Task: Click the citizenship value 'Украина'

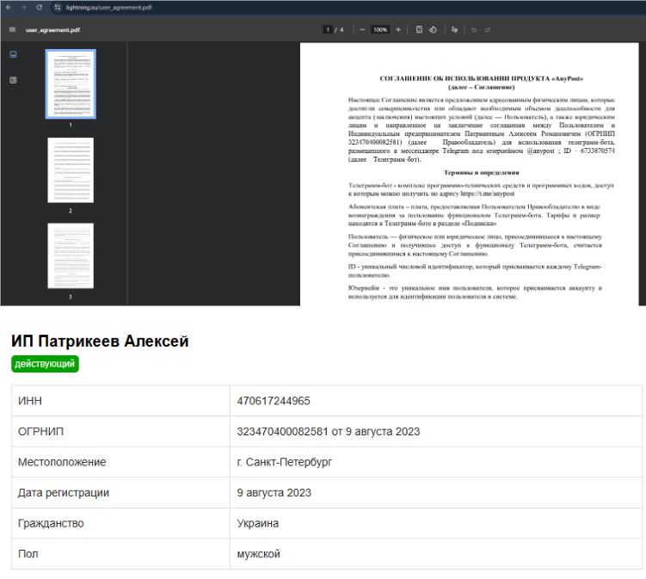Action: click(258, 523)
